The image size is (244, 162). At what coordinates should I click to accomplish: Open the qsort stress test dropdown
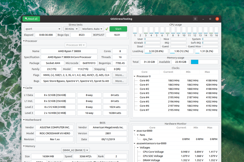point(43,29)
